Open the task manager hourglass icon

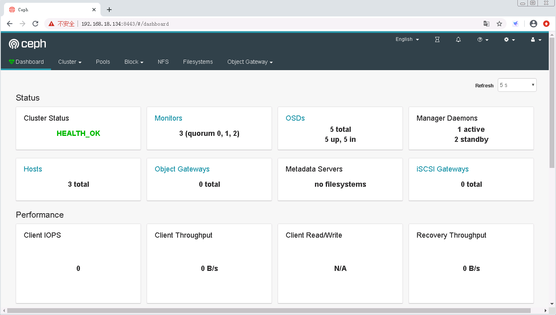pos(437,40)
